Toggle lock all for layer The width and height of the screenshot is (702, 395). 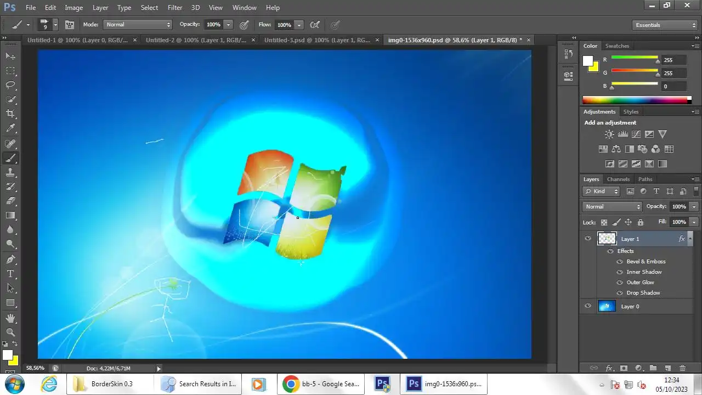(641, 222)
